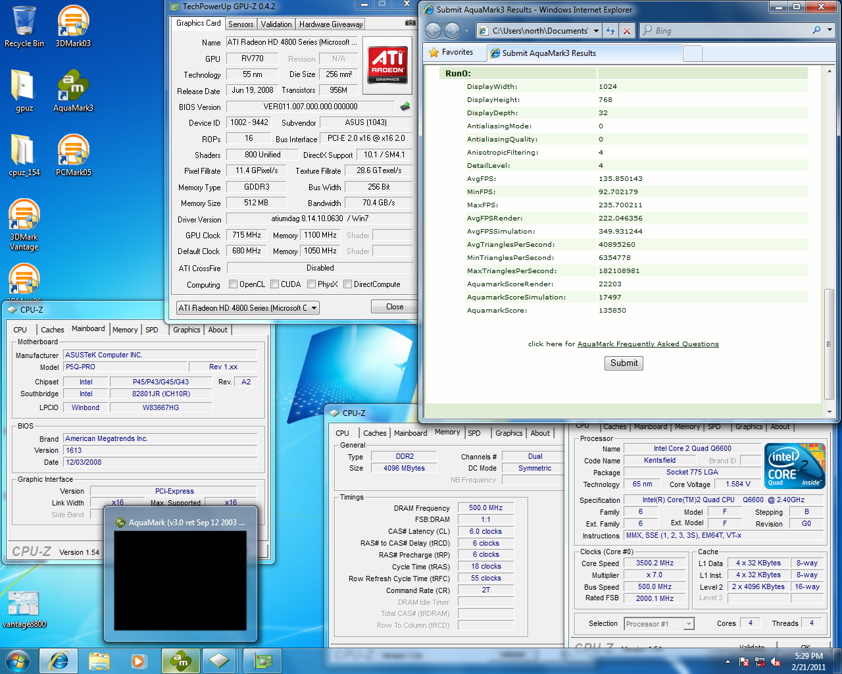Screen dimensions: 842x674
Task: Show hidden tray icons arrow
Action: point(728,661)
